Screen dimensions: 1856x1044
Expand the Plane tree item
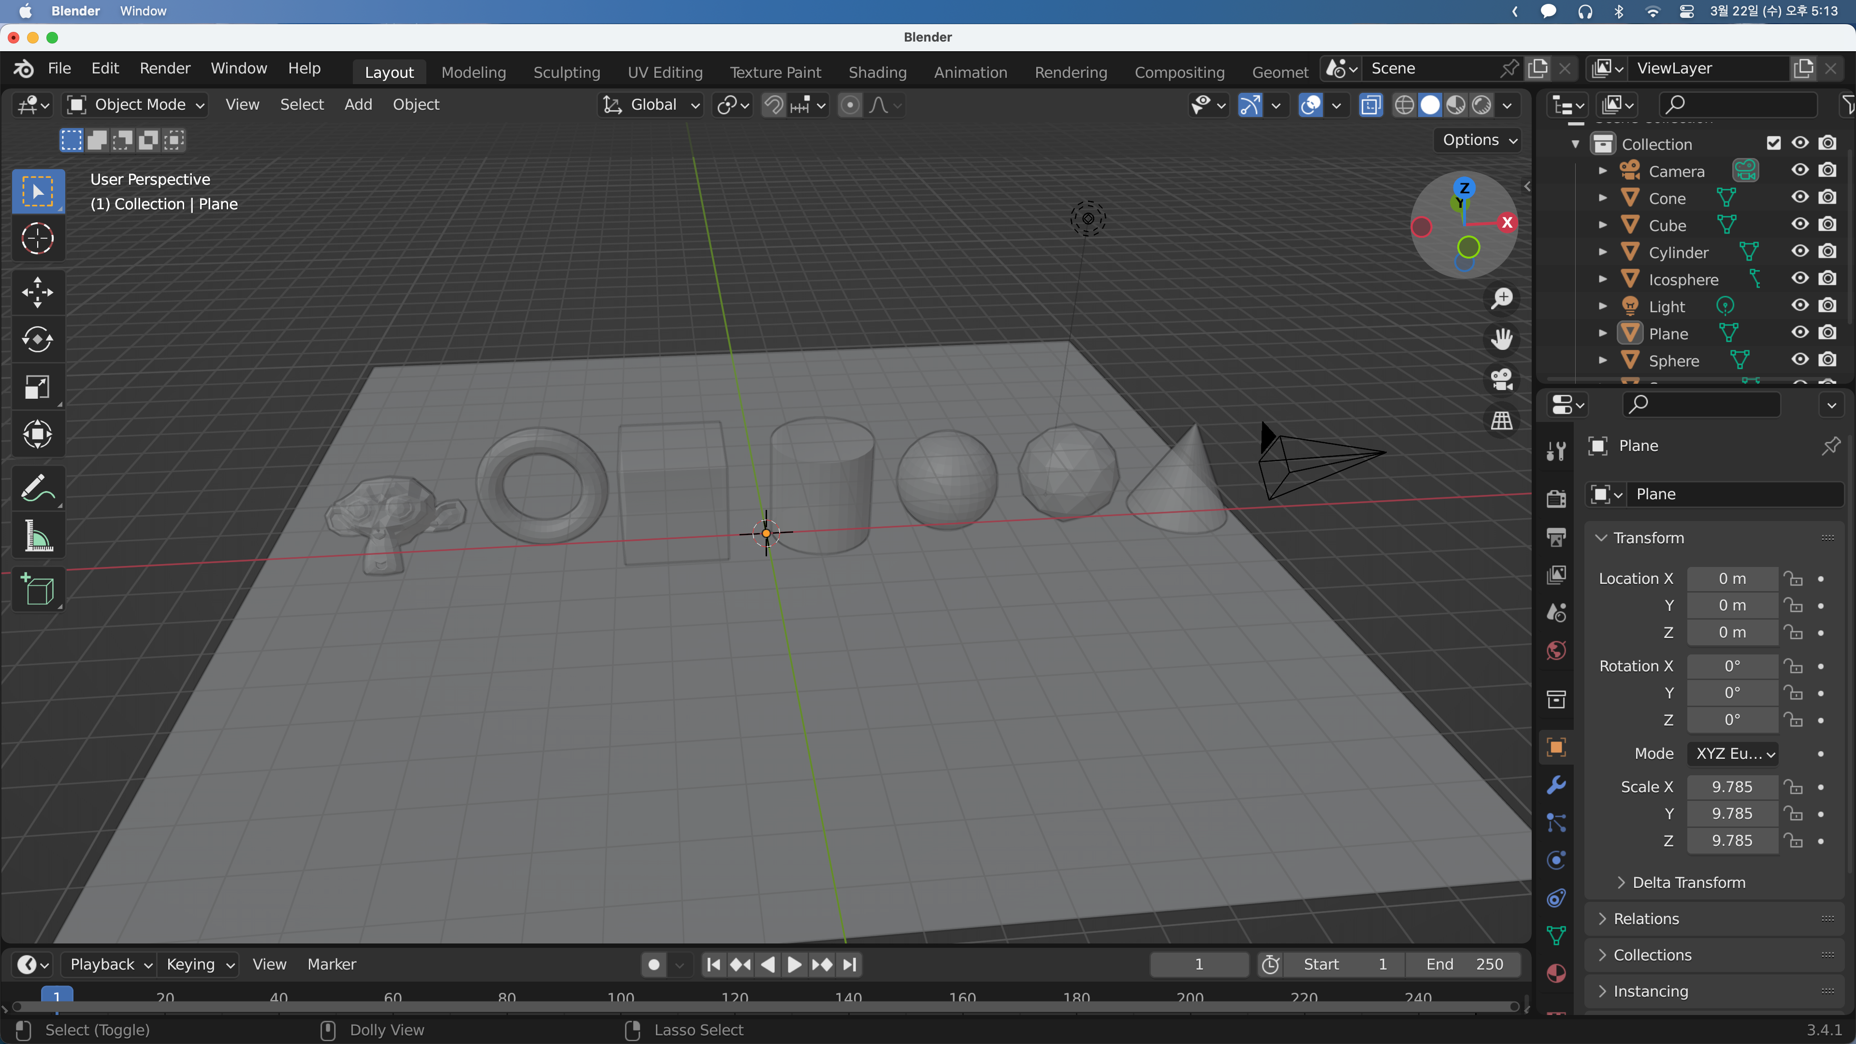(x=1602, y=333)
